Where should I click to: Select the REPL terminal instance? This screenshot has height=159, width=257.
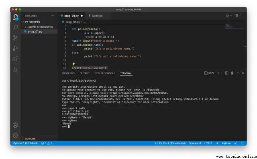(209, 73)
